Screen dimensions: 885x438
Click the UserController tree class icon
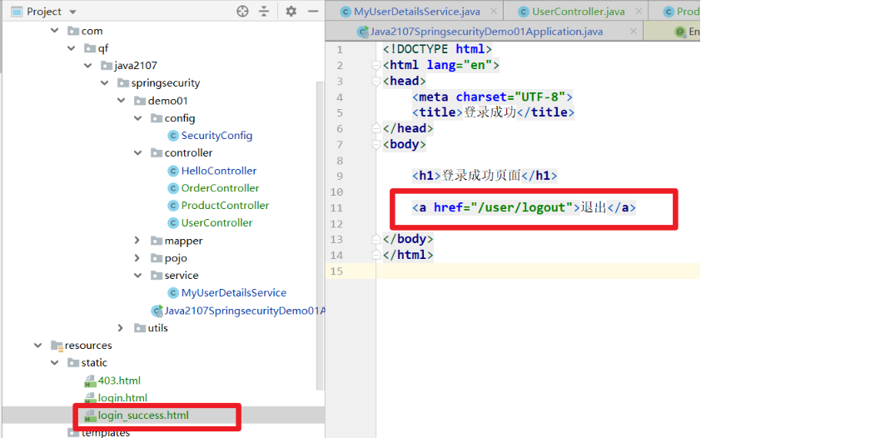[x=172, y=223]
